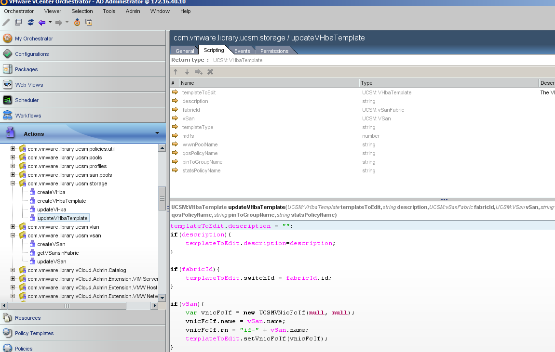Screen dimensions: 555x352
Task: Click the Web Views sidebar icon
Action: pos(8,84)
